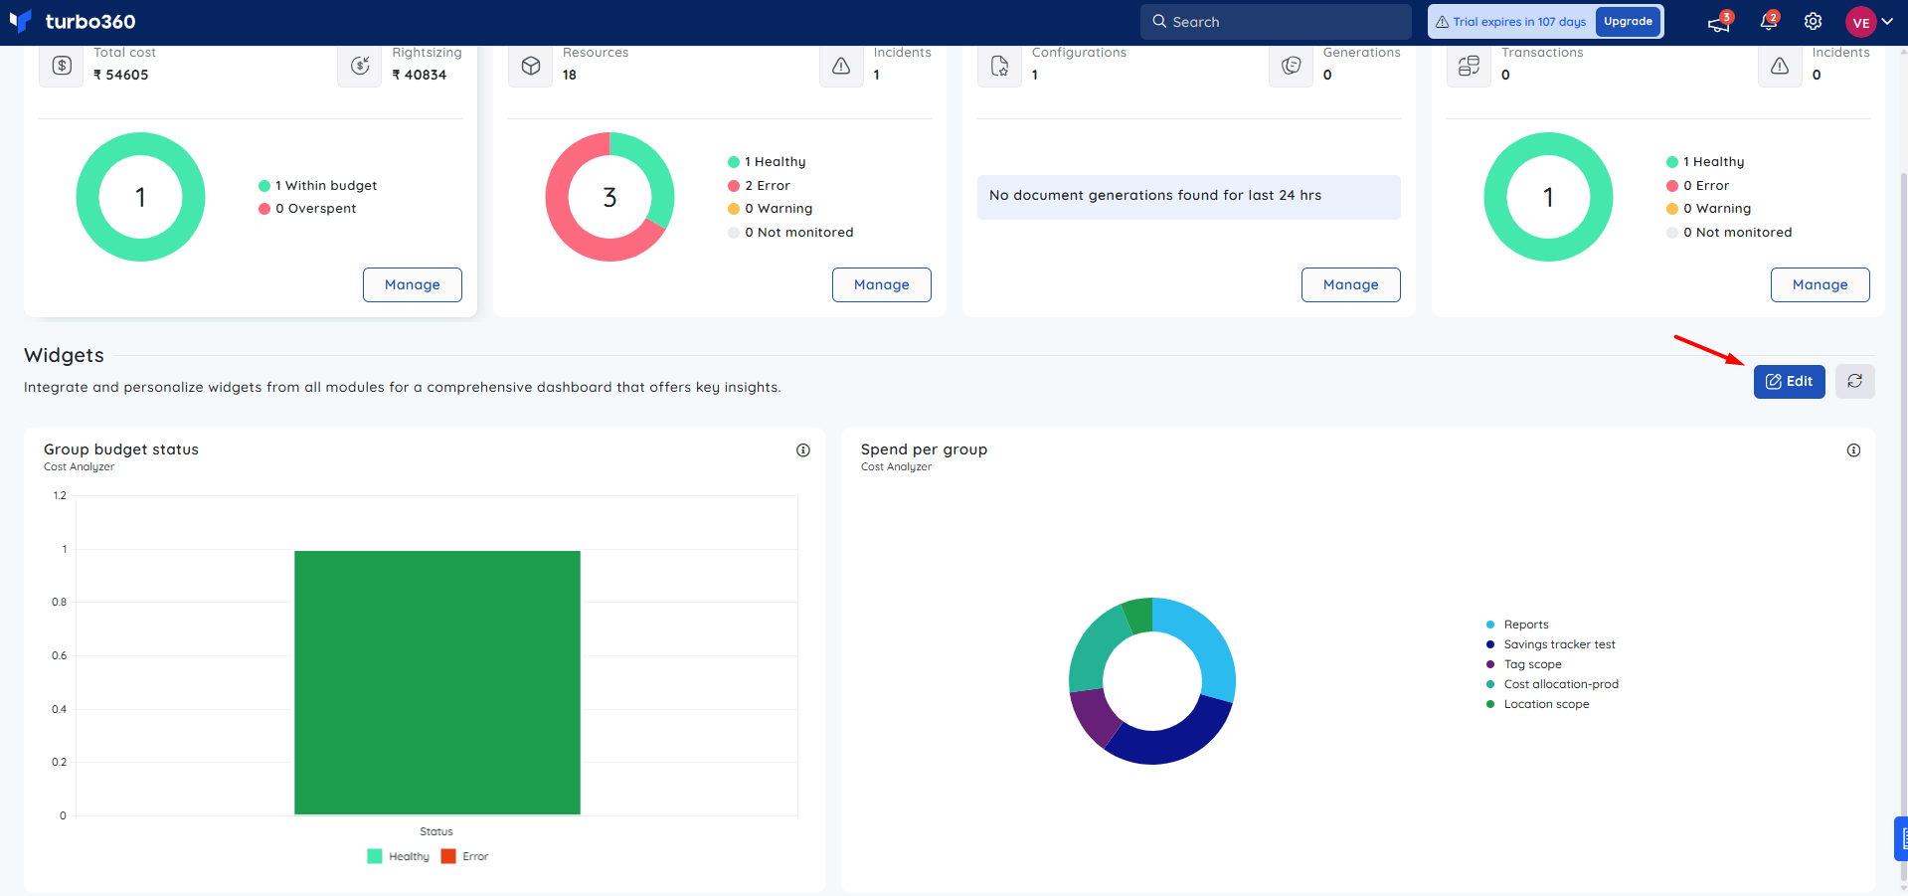Screen dimensions: 1908x896
Task: Click the ₹ 54605 total cost value
Action: pos(120,75)
